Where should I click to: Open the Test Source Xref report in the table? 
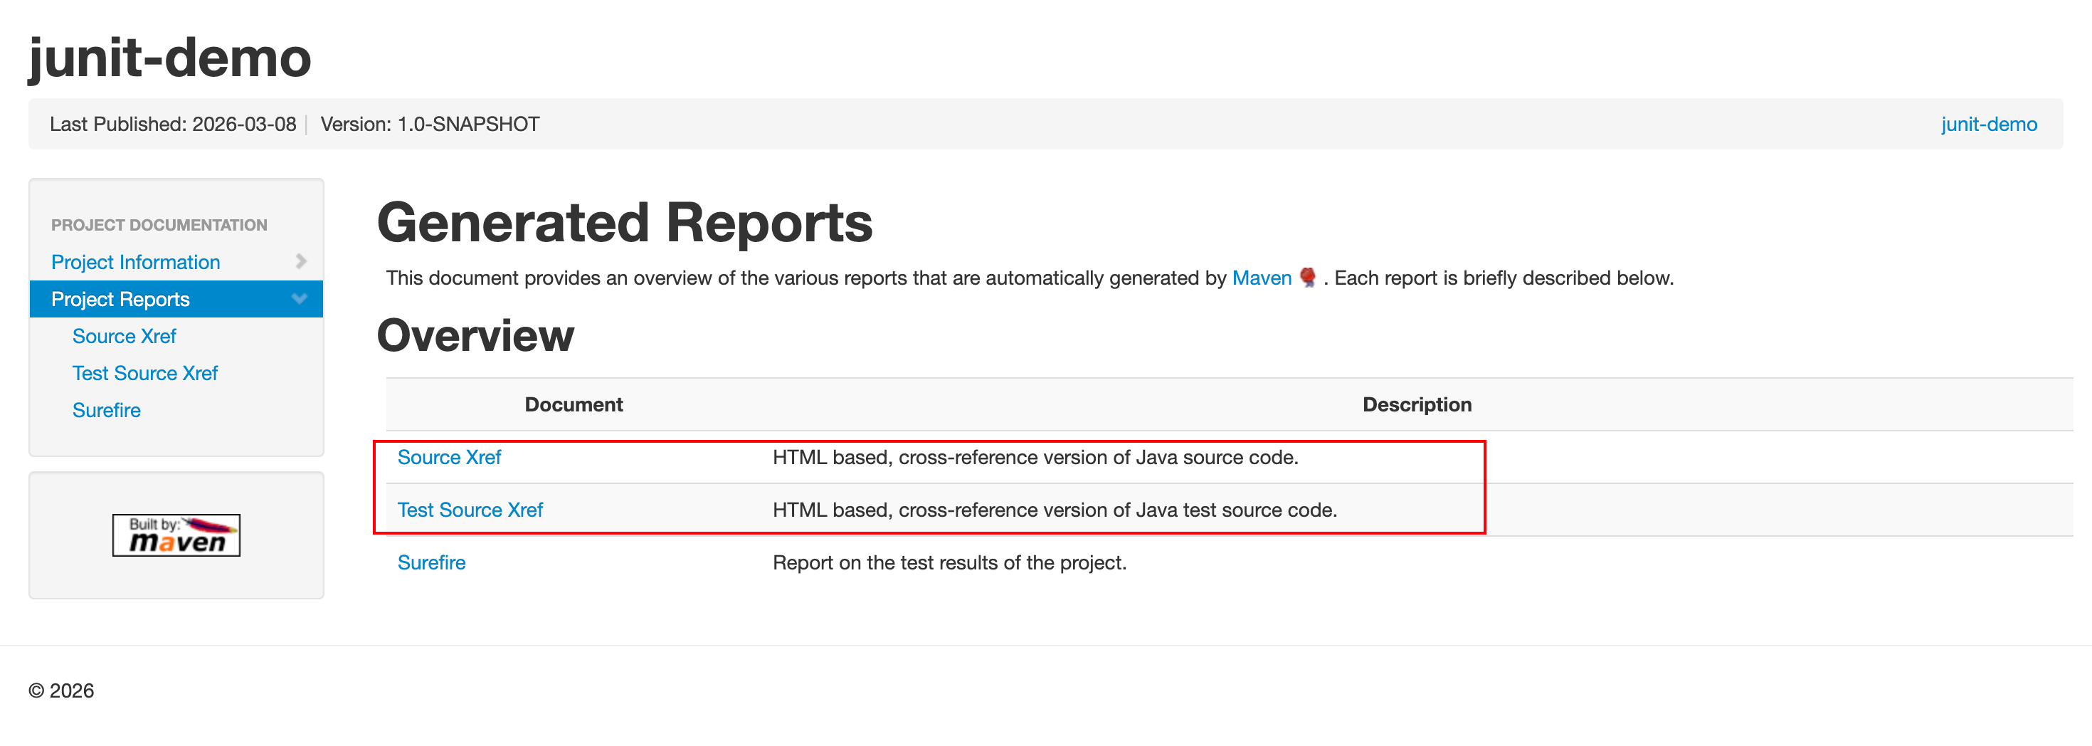(470, 510)
